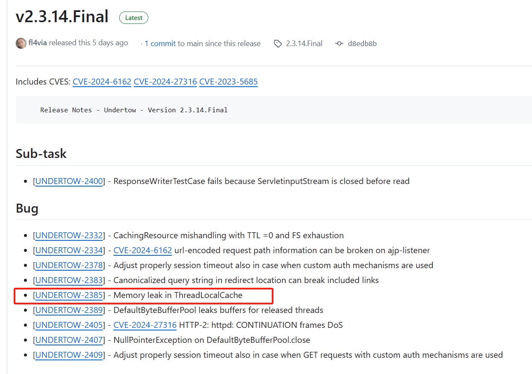Open CVE-2023-5685 in the CVE list
The image size is (532, 374).
tap(228, 82)
